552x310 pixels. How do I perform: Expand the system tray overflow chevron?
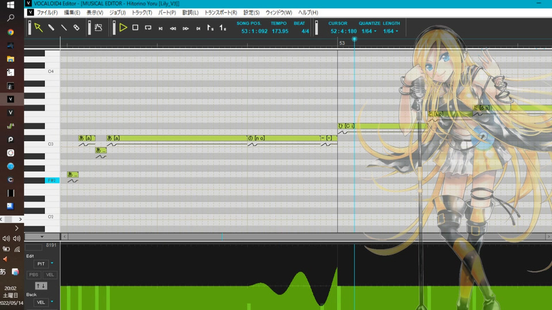(17, 228)
